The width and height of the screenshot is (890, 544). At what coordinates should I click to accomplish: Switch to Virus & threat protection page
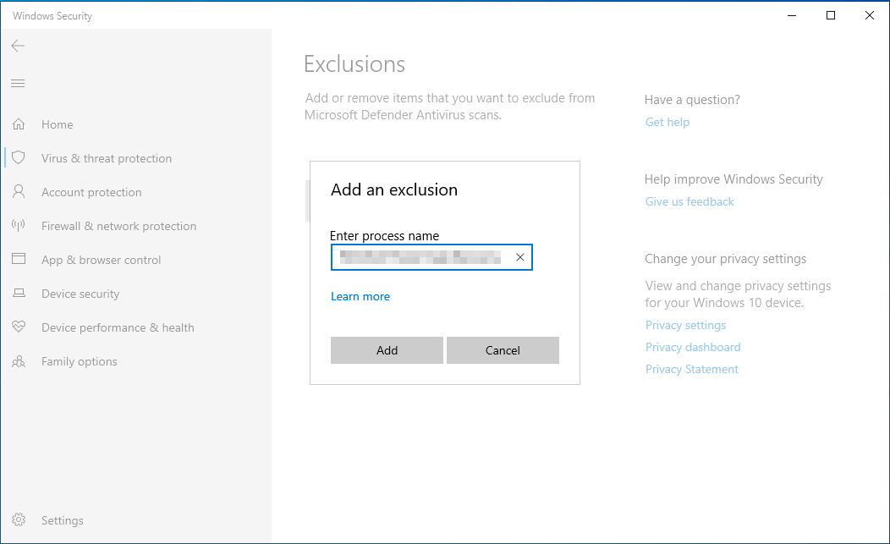tap(107, 158)
